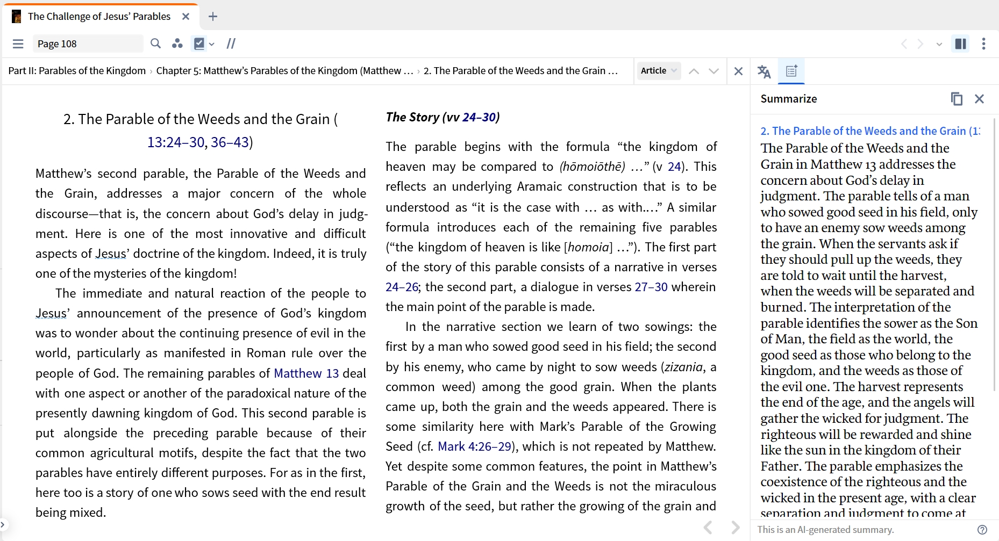999x541 pixels.
Task: Close the Summarize side panel
Action: pyautogui.click(x=979, y=99)
